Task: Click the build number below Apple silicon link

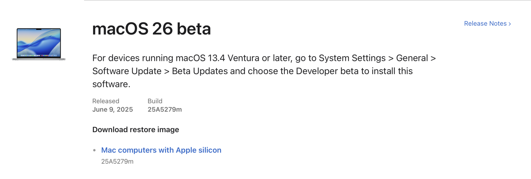Action: tap(117, 162)
